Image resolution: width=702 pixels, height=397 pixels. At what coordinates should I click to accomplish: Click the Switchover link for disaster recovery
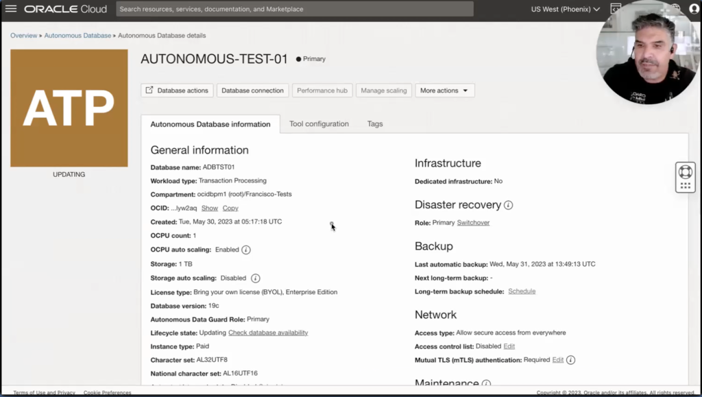473,223
